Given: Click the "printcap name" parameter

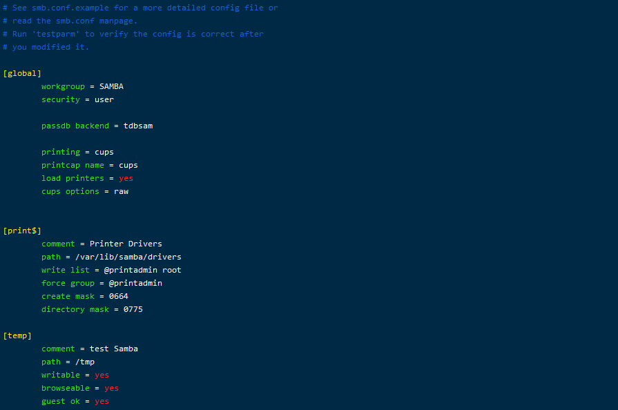Looking at the screenshot, I should tap(73, 165).
